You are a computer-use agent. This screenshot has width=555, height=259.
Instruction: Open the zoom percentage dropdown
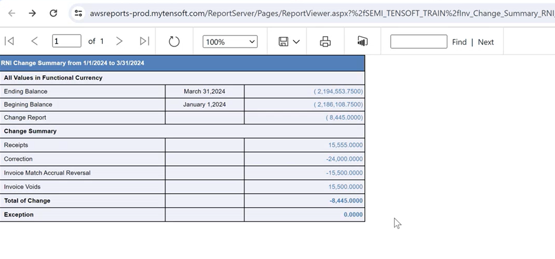229,41
